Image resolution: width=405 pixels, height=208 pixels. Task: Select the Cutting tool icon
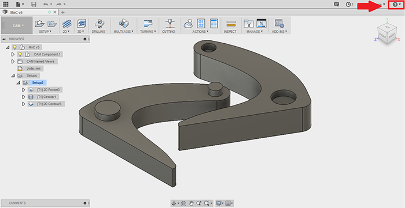(169, 24)
